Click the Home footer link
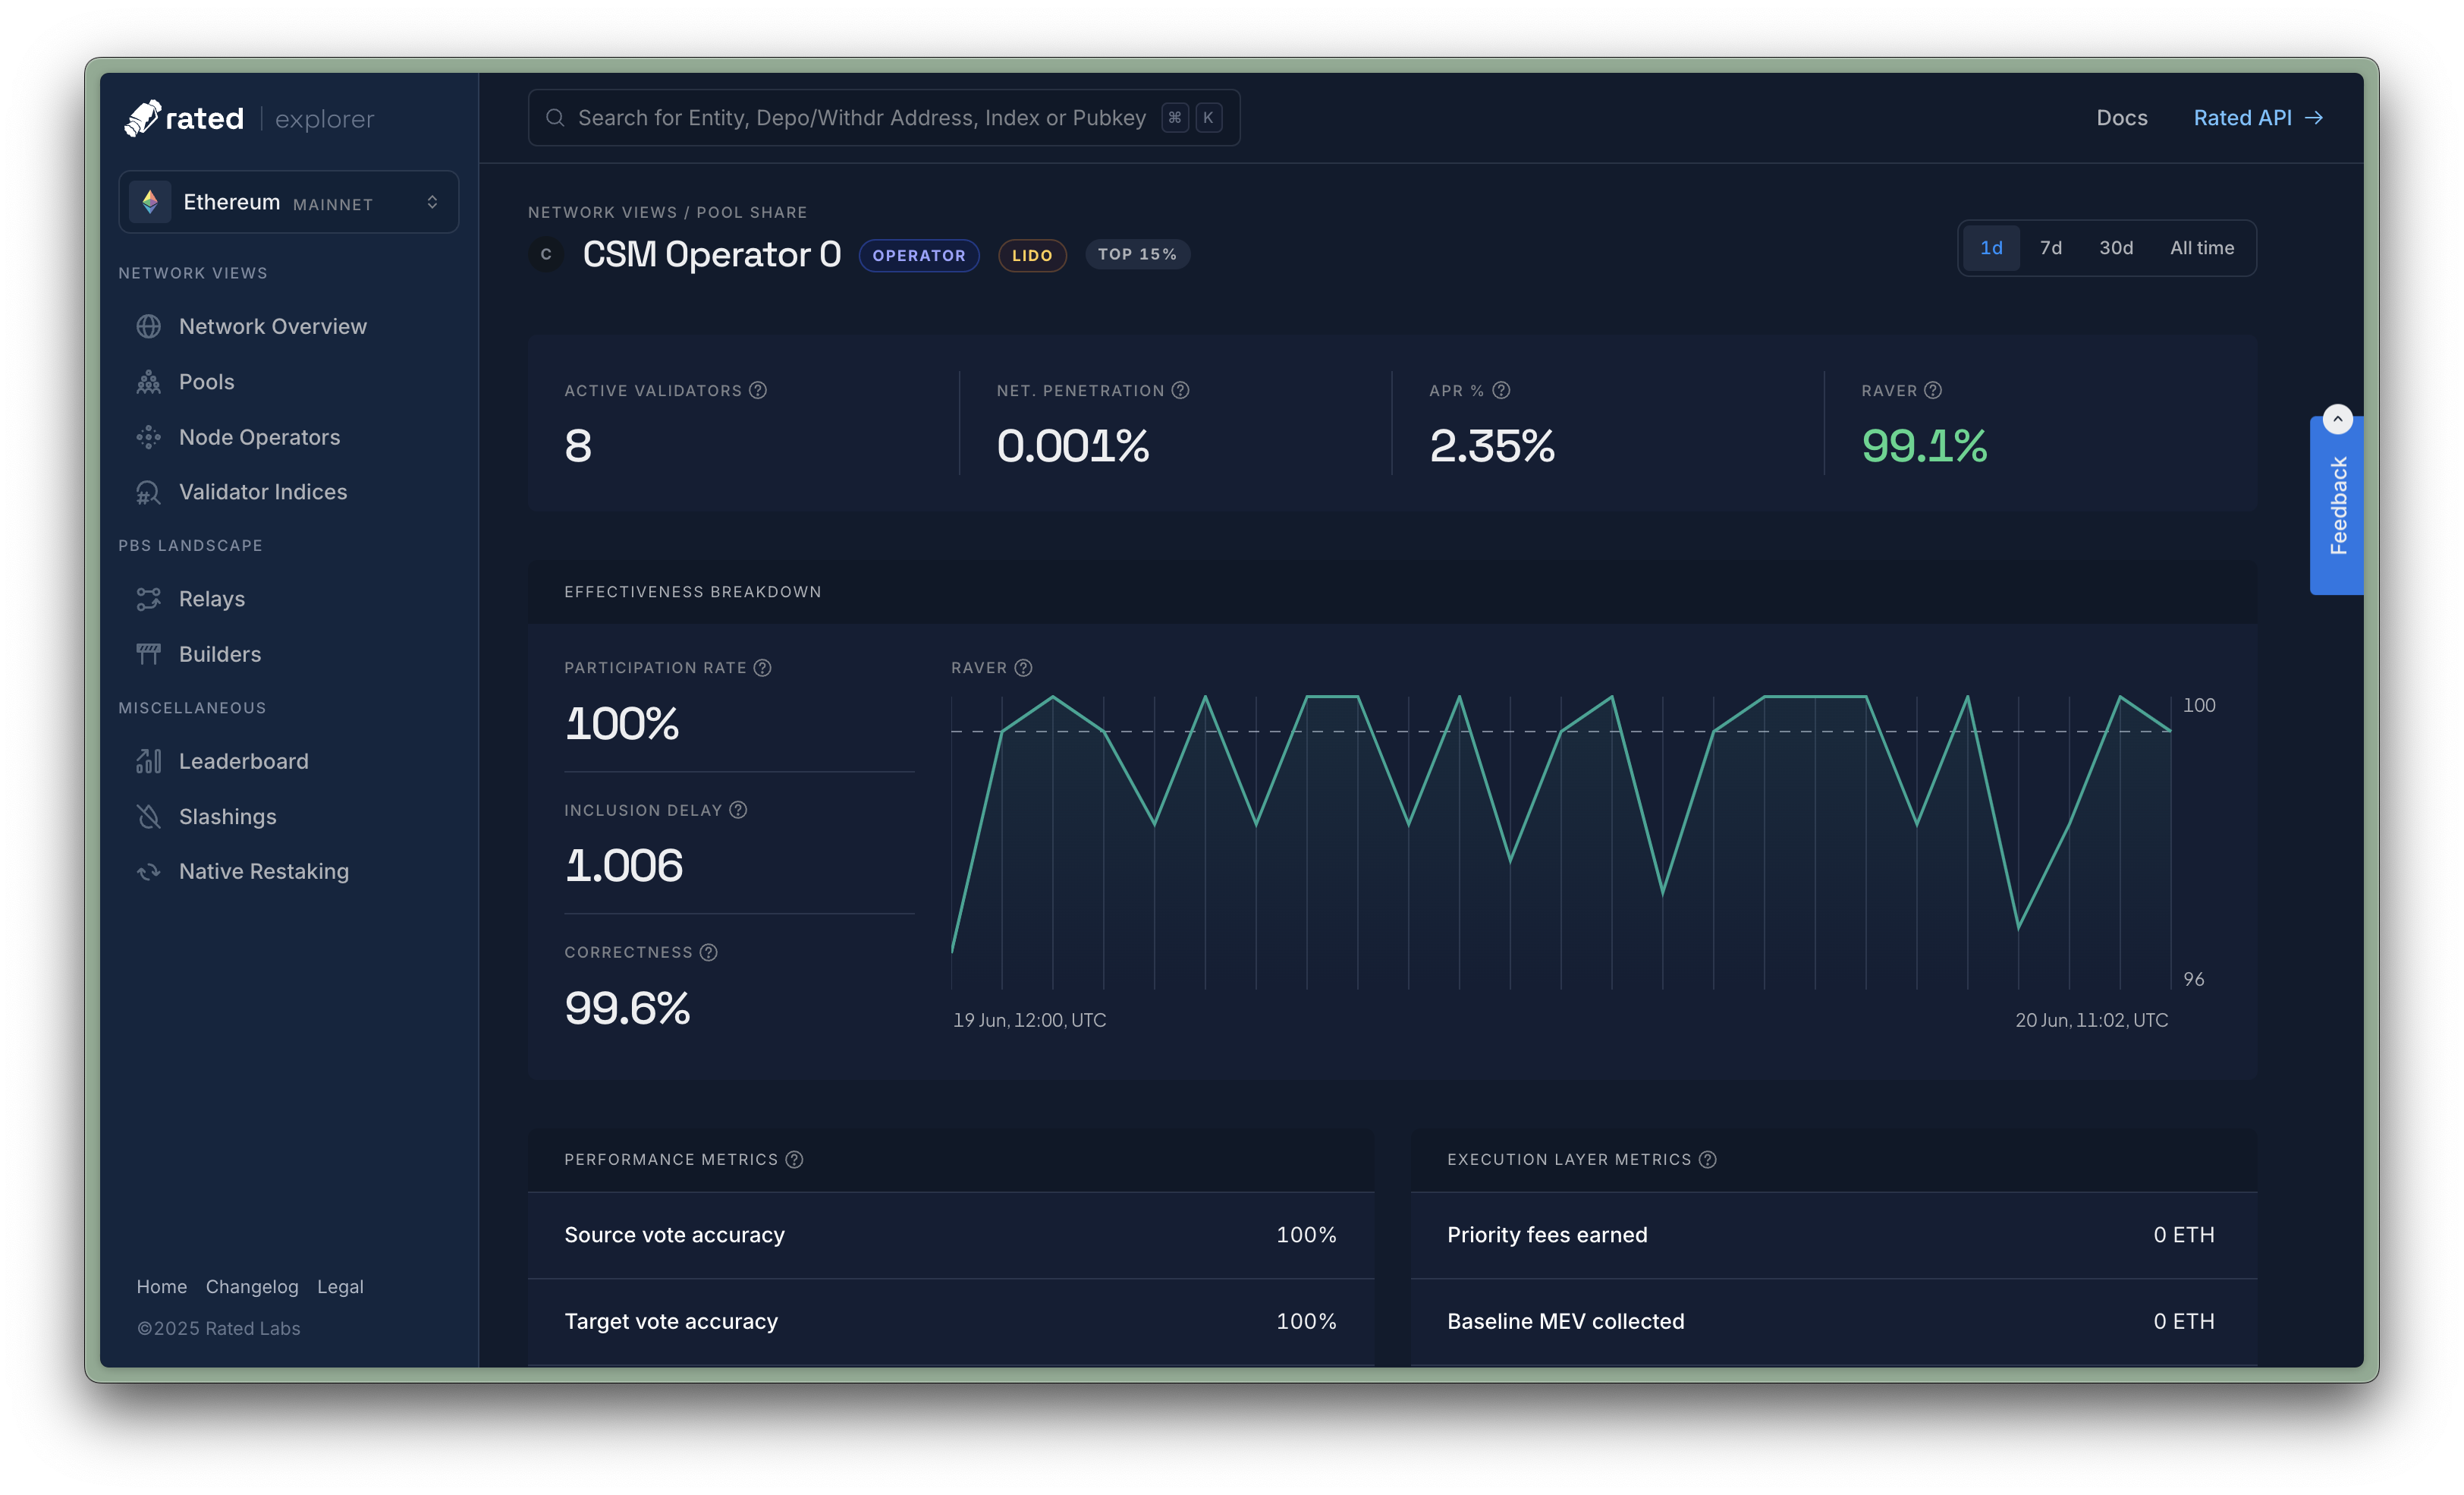 point(162,1287)
